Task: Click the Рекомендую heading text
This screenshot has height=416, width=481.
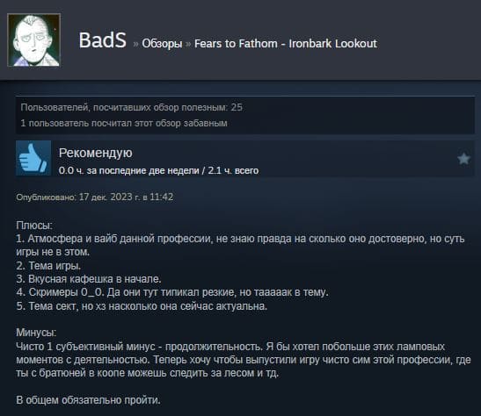Action: click(95, 153)
